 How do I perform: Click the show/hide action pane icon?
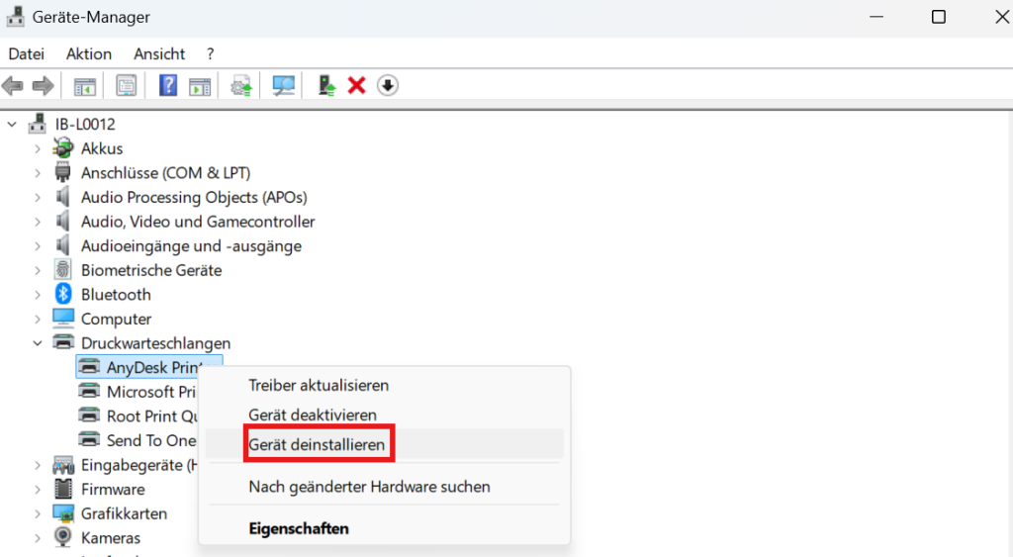(200, 86)
